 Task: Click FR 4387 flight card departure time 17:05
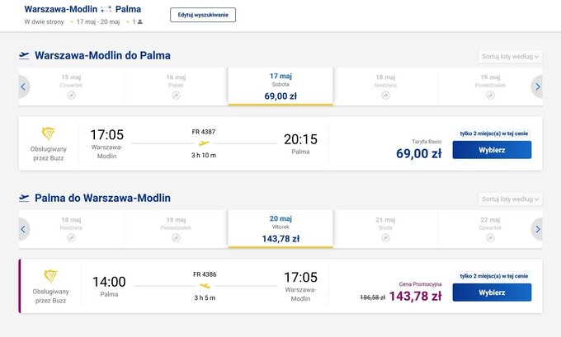(106, 135)
